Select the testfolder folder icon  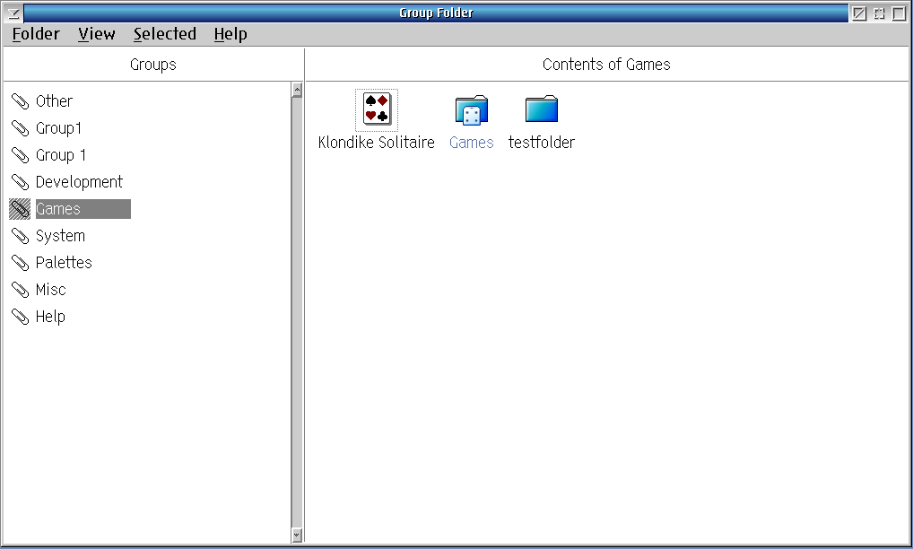(x=542, y=109)
